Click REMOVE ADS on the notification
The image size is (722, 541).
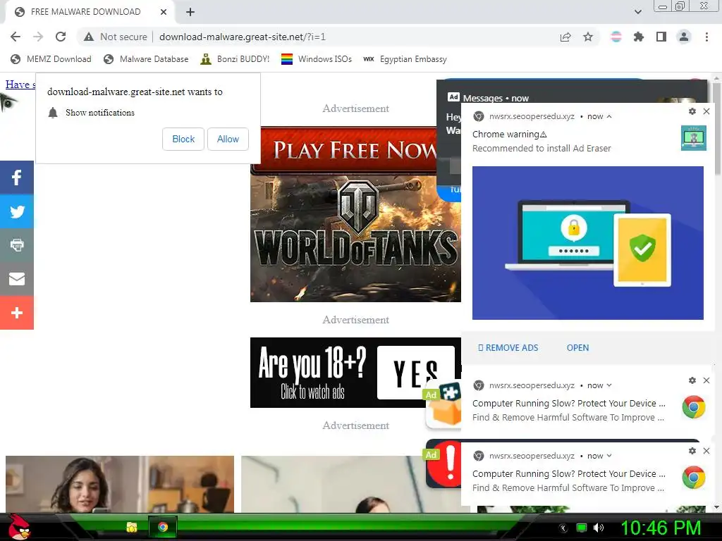508,348
